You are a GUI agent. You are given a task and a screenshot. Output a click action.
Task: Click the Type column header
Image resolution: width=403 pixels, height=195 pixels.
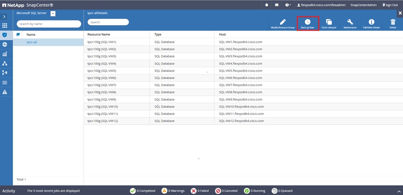point(158,34)
